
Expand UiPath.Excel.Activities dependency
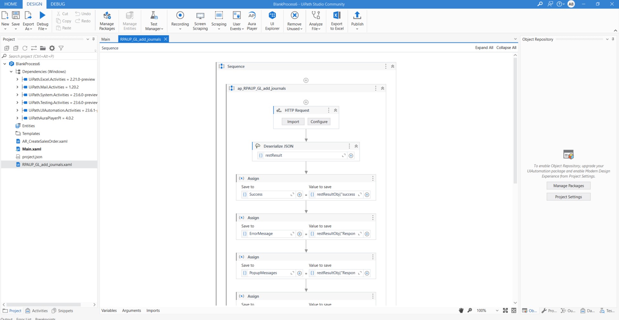click(x=17, y=79)
